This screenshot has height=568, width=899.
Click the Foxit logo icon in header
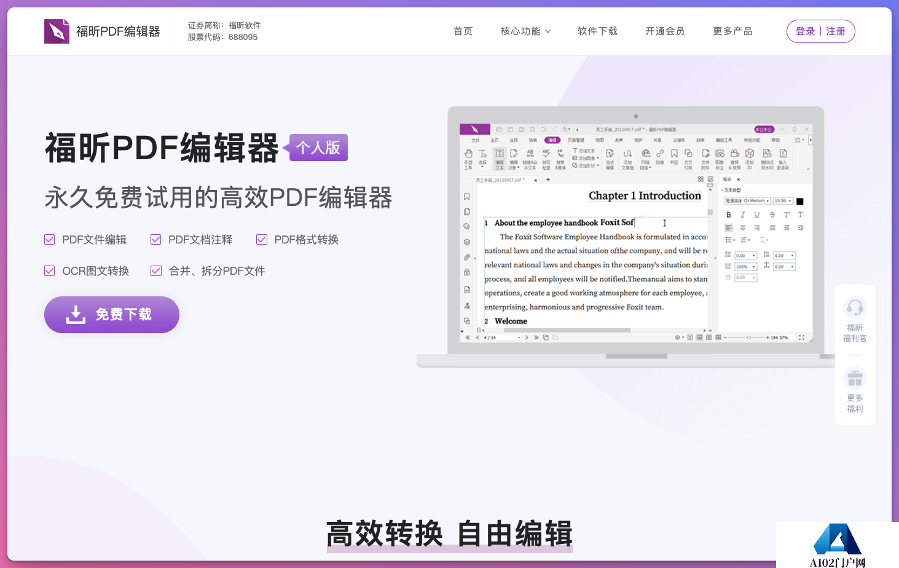click(57, 31)
